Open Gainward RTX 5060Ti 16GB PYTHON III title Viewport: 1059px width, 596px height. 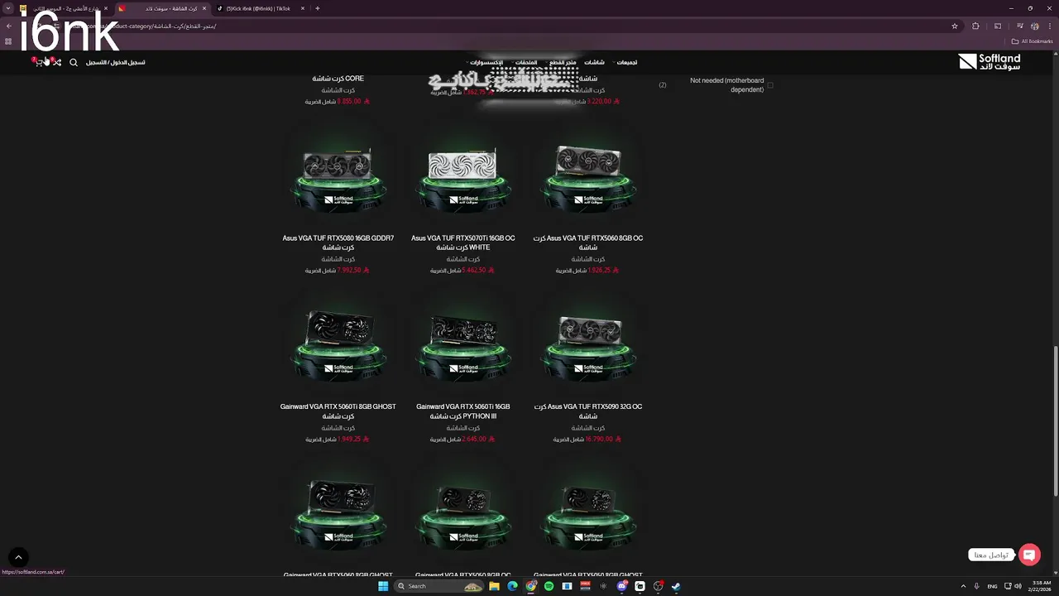point(463,411)
